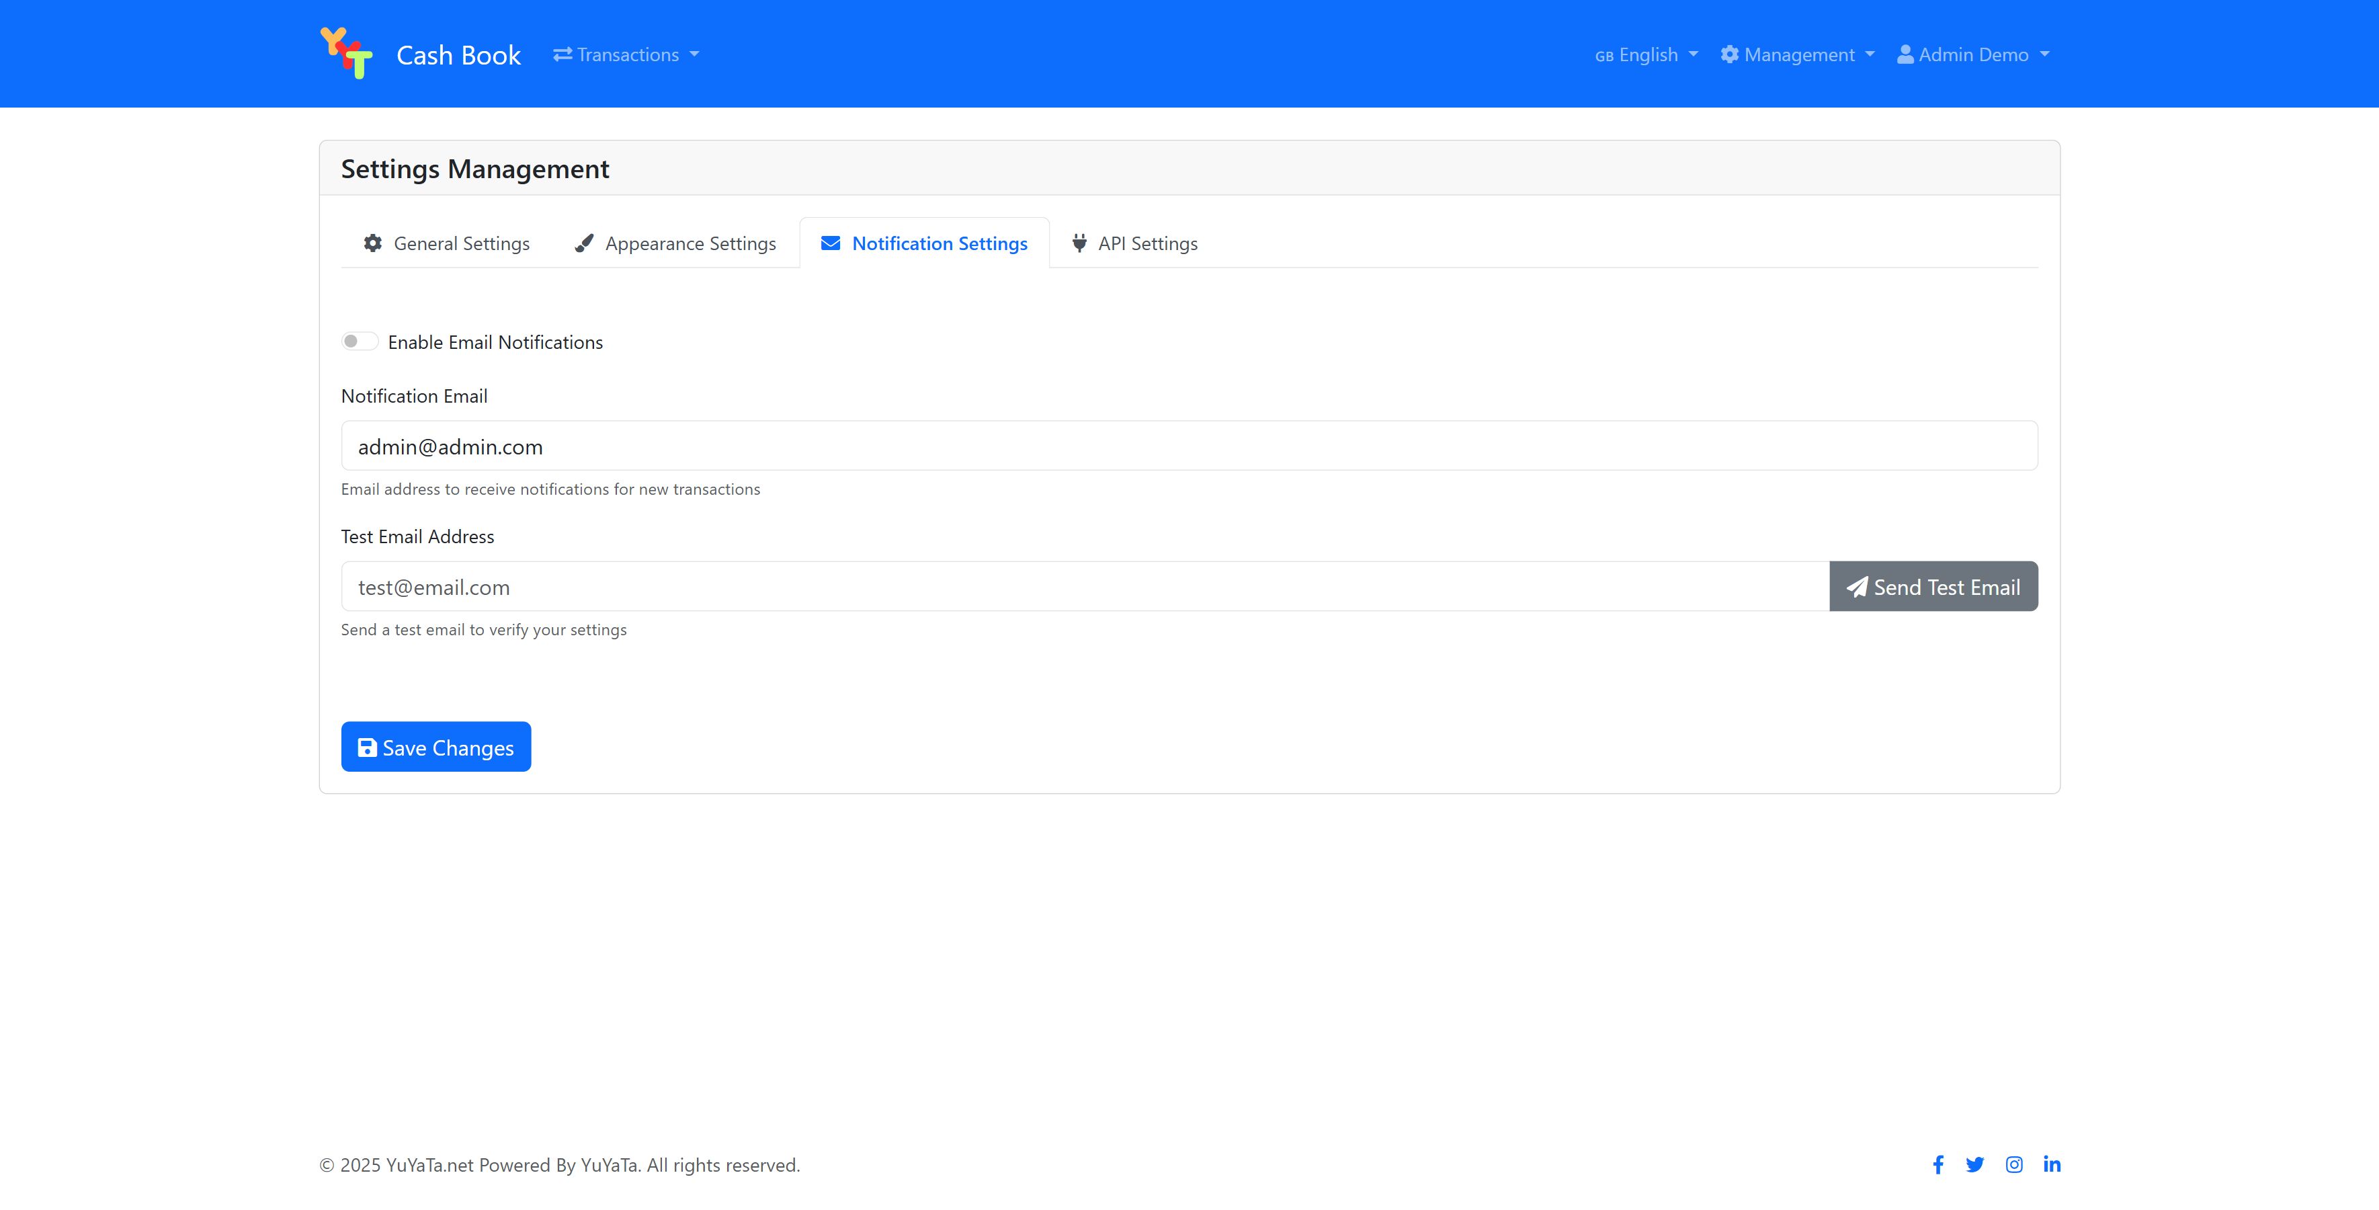
Task: Open LinkedIn footer icon link
Action: pos(2052,1164)
